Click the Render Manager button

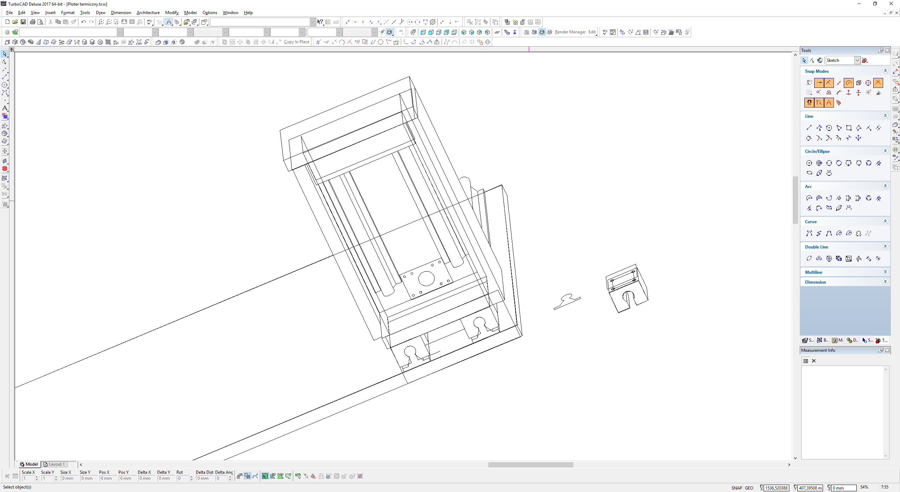click(x=570, y=32)
